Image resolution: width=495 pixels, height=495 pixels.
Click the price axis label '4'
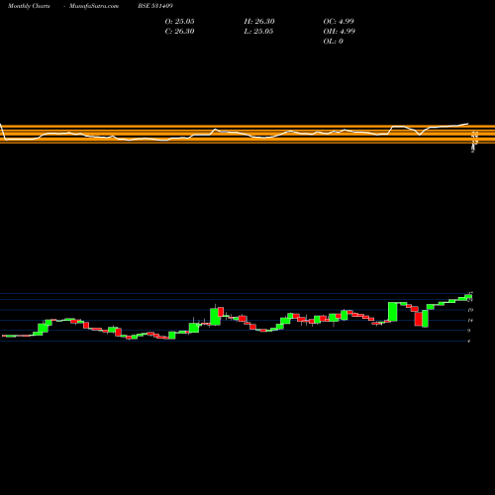coord(469,341)
